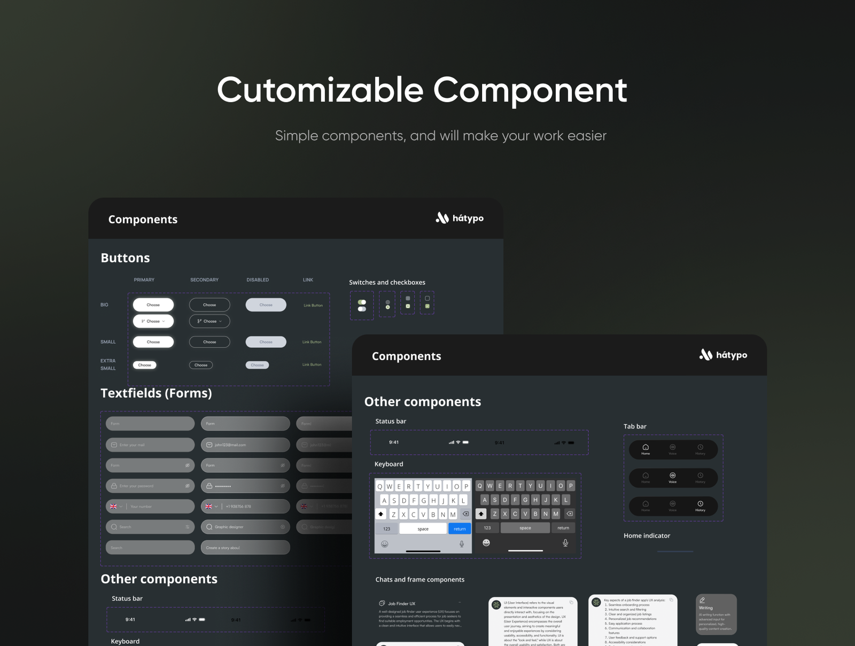Image resolution: width=855 pixels, height=646 pixels.
Task: Select the highlighted Voice tab in tab bar
Action: pyautogui.click(x=672, y=477)
